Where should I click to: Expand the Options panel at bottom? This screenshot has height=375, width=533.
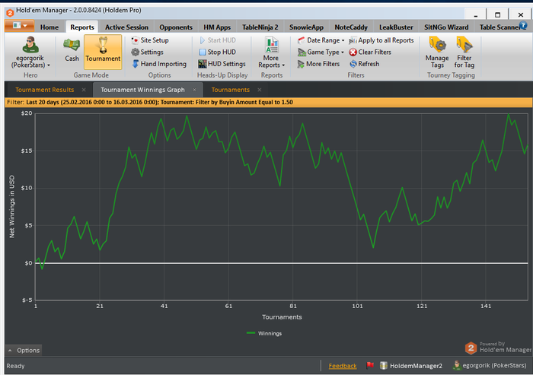(24, 350)
